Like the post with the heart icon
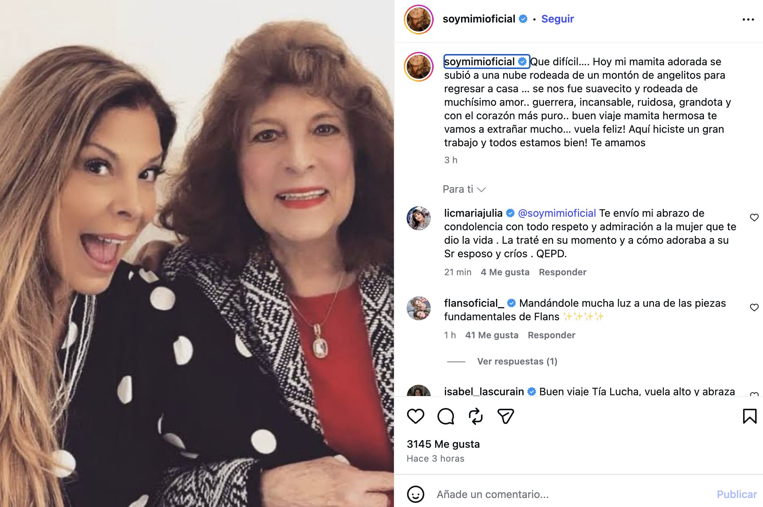This screenshot has width=763, height=507. (x=415, y=416)
